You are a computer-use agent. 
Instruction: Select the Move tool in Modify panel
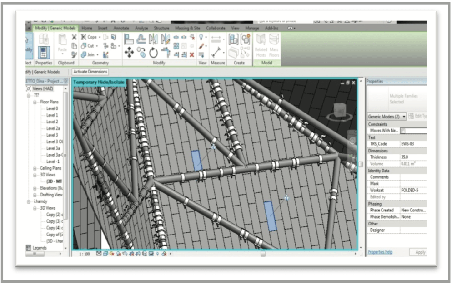coord(129,53)
